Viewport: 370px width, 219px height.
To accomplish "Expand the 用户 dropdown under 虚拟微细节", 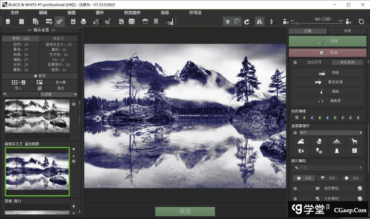I will pyautogui.click(x=360, y=132).
